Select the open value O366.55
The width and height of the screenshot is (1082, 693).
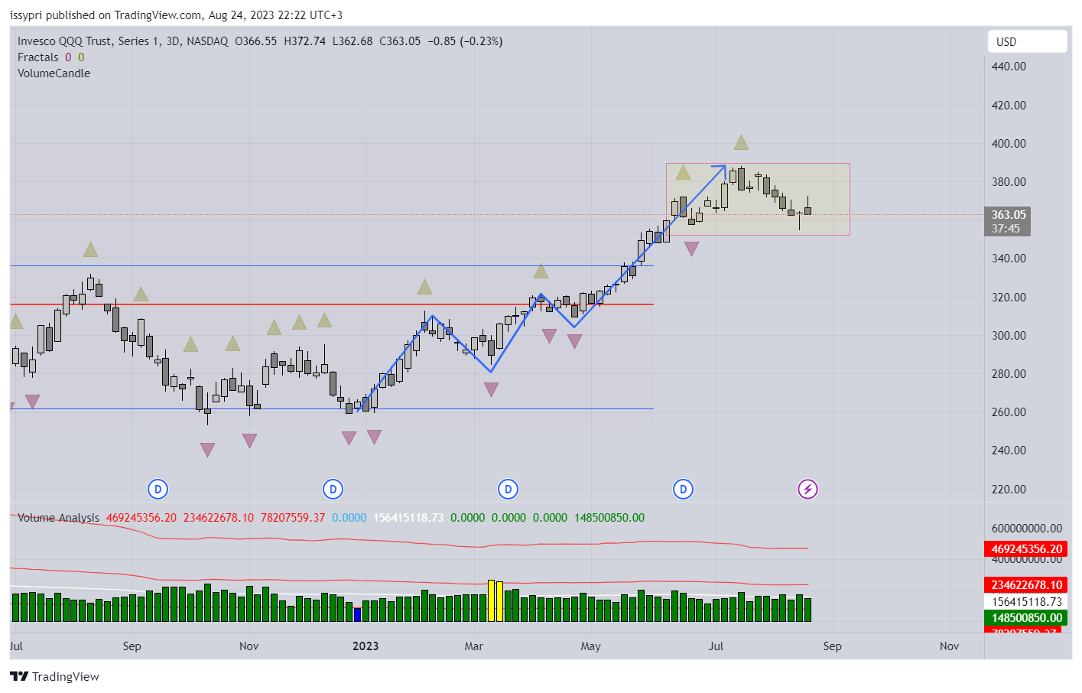click(x=256, y=41)
